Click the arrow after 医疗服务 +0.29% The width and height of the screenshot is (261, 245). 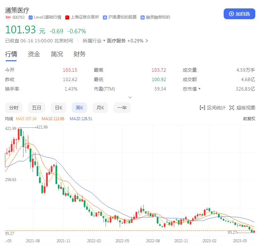[147, 41]
